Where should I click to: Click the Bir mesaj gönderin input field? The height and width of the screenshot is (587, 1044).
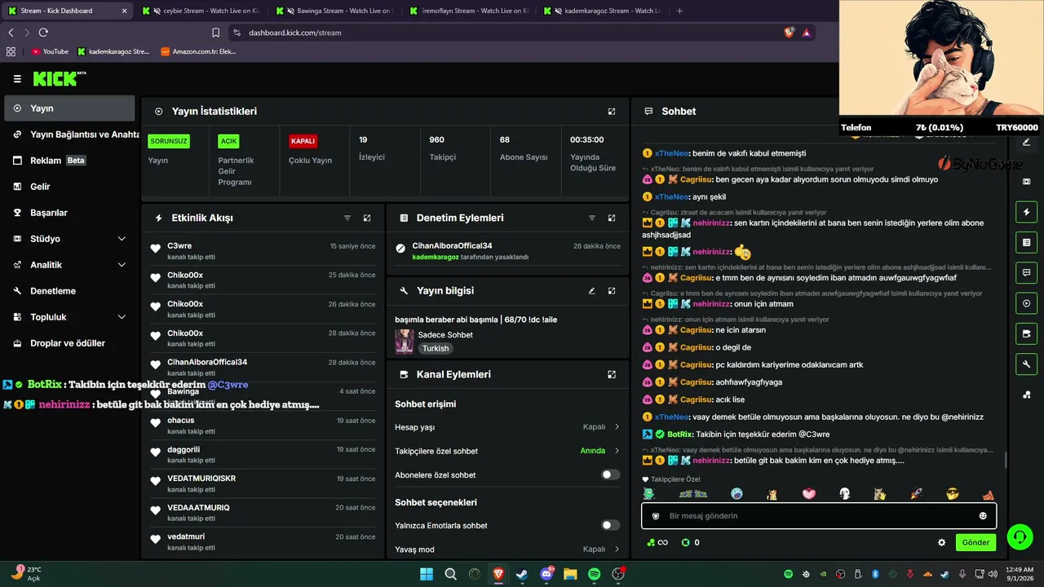(x=818, y=516)
